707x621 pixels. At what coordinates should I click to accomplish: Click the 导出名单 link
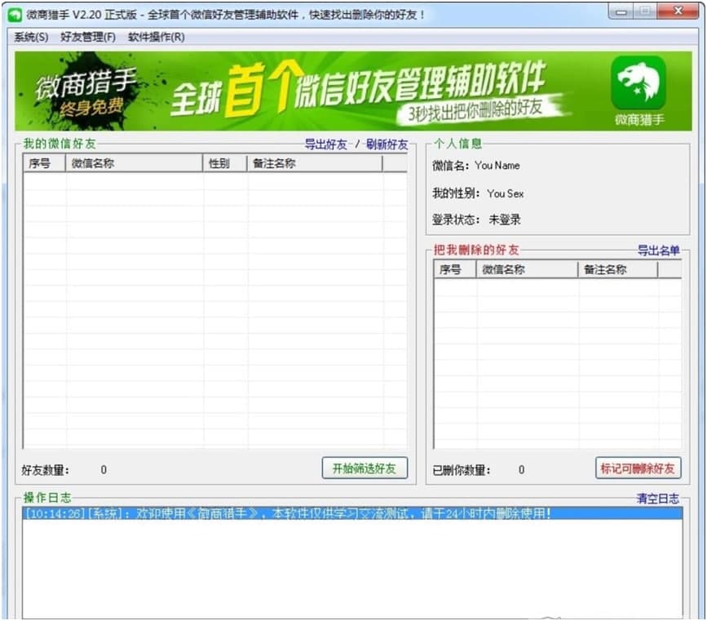tap(658, 251)
